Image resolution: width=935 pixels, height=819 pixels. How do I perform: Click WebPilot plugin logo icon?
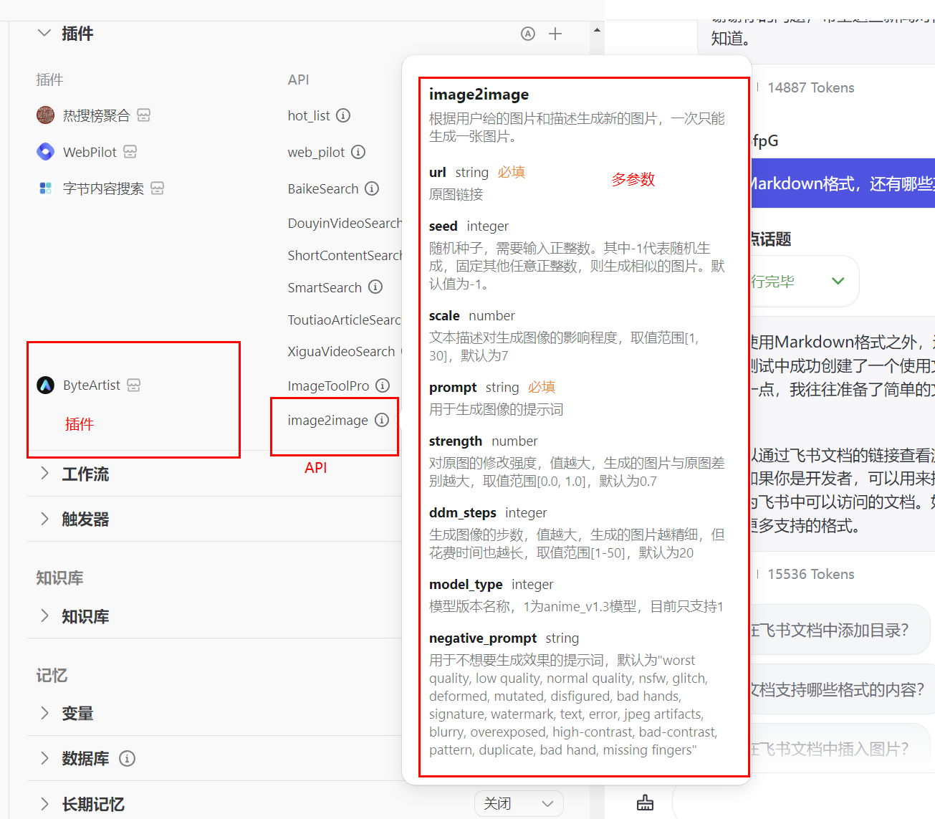click(x=45, y=151)
